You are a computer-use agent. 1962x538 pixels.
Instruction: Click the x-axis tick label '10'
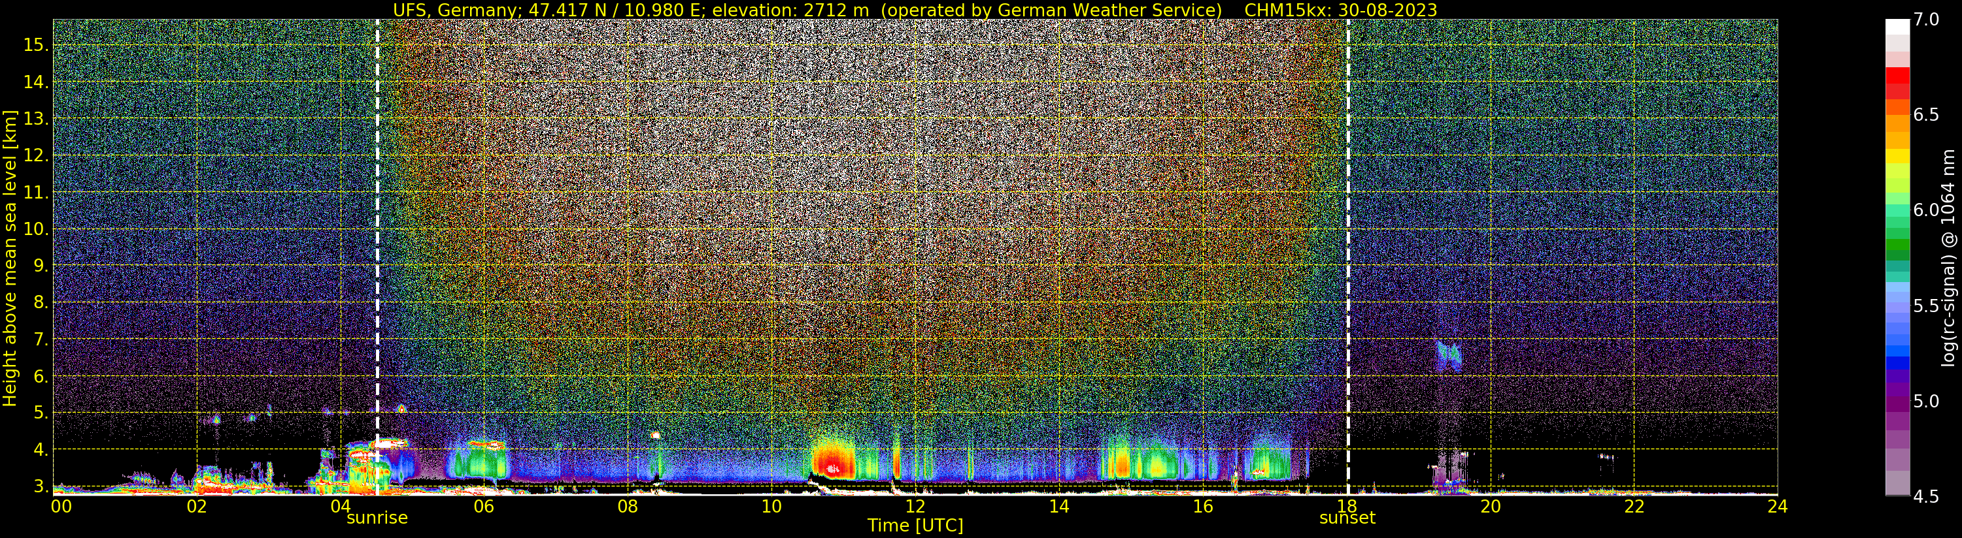pyautogui.click(x=771, y=506)
